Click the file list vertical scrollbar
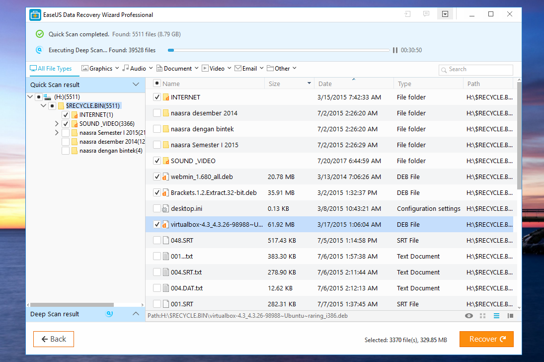Viewport: 544px width, 362px height. pos(519,136)
